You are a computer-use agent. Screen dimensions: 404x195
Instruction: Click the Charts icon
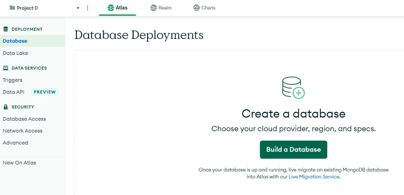pyautogui.click(x=196, y=8)
